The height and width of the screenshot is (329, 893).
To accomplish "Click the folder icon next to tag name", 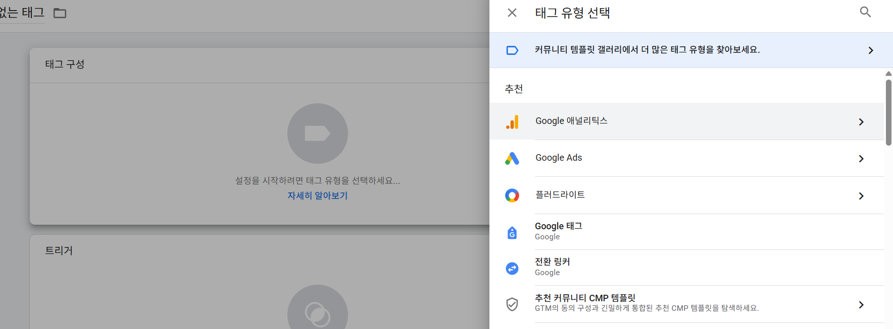I will pos(60,13).
